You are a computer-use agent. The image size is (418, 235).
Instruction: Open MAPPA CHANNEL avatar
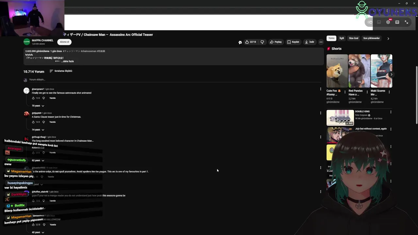pos(27,42)
